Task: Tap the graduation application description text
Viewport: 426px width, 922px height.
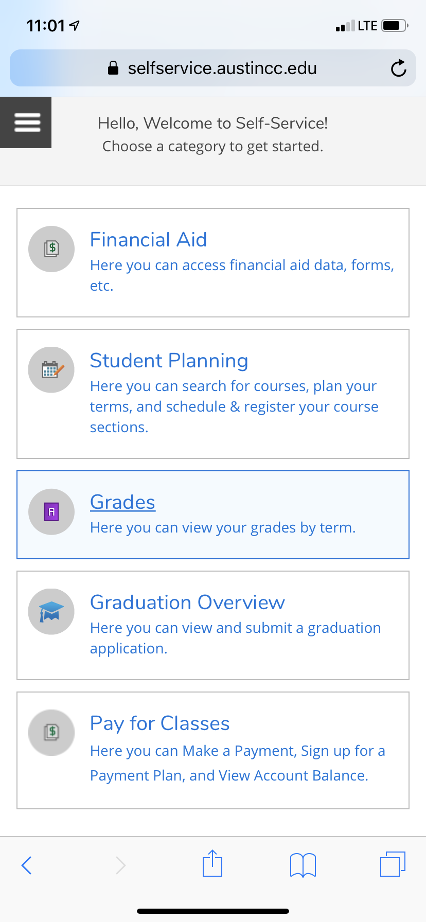Action: [x=236, y=638]
